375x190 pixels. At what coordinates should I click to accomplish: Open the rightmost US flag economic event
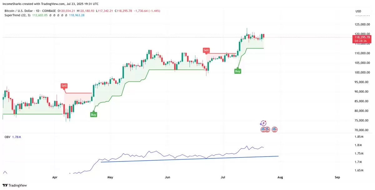tap(275, 129)
